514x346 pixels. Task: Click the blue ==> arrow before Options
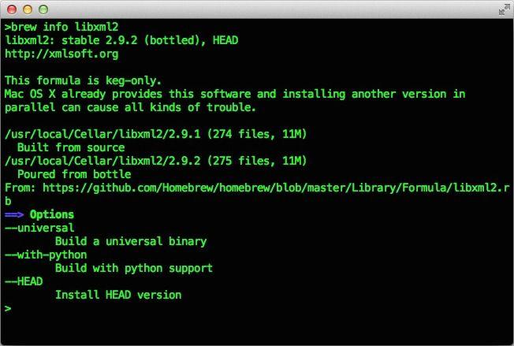[x=14, y=214]
